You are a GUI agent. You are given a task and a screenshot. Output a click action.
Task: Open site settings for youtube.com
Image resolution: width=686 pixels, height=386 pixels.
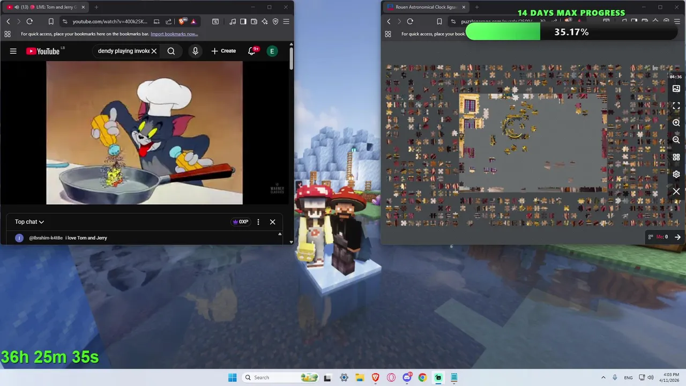pyautogui.click(x=65, y=21)
